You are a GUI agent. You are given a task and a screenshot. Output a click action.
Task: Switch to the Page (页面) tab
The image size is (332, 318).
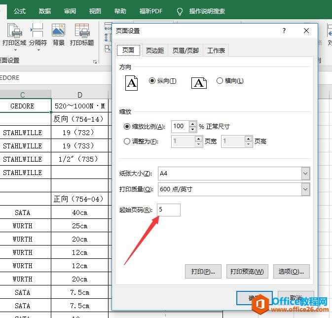pos(128,50)
